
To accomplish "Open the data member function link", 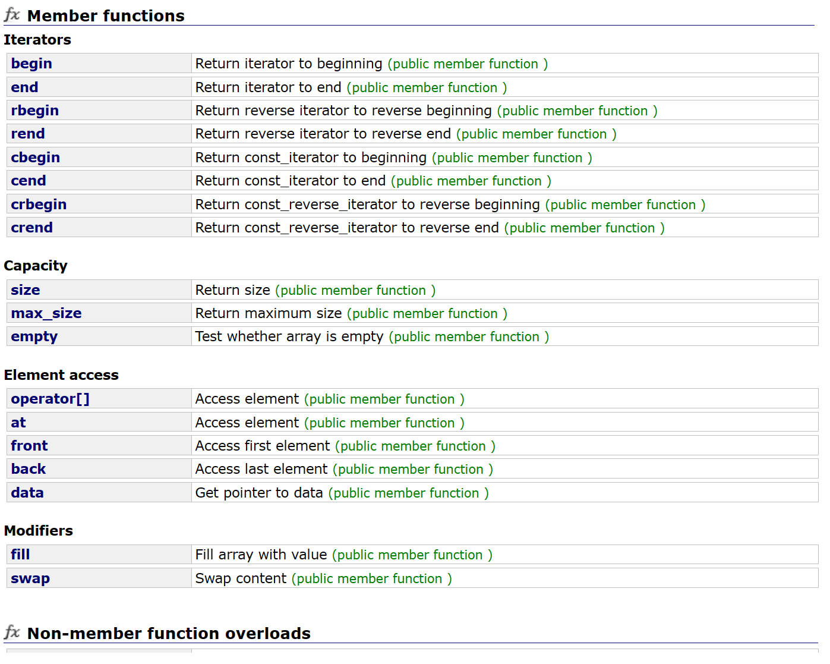I will pos(27,493).
